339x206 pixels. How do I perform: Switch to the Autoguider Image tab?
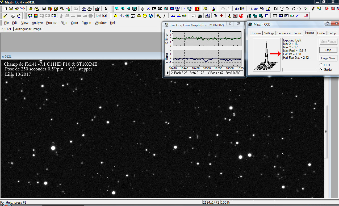pos(28,29)
